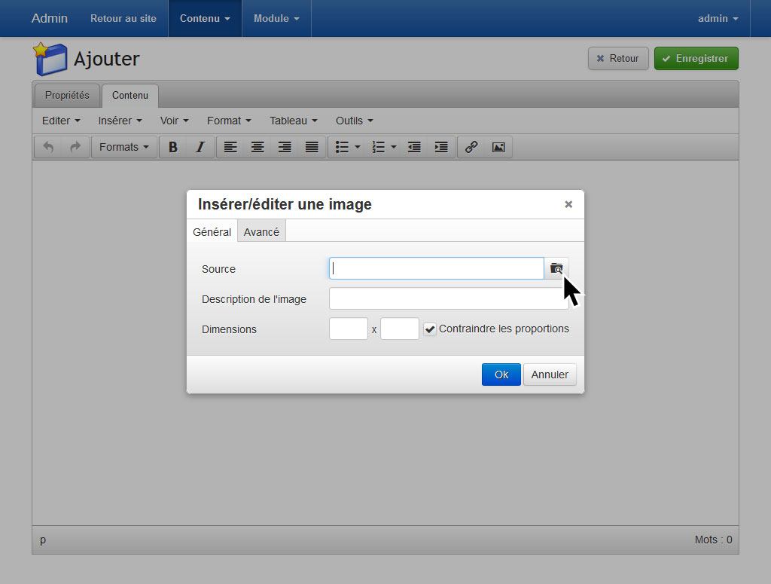Click the green Enregistrer button
The height and width of the screenshot is (584, 771).
tap(696, 59)
